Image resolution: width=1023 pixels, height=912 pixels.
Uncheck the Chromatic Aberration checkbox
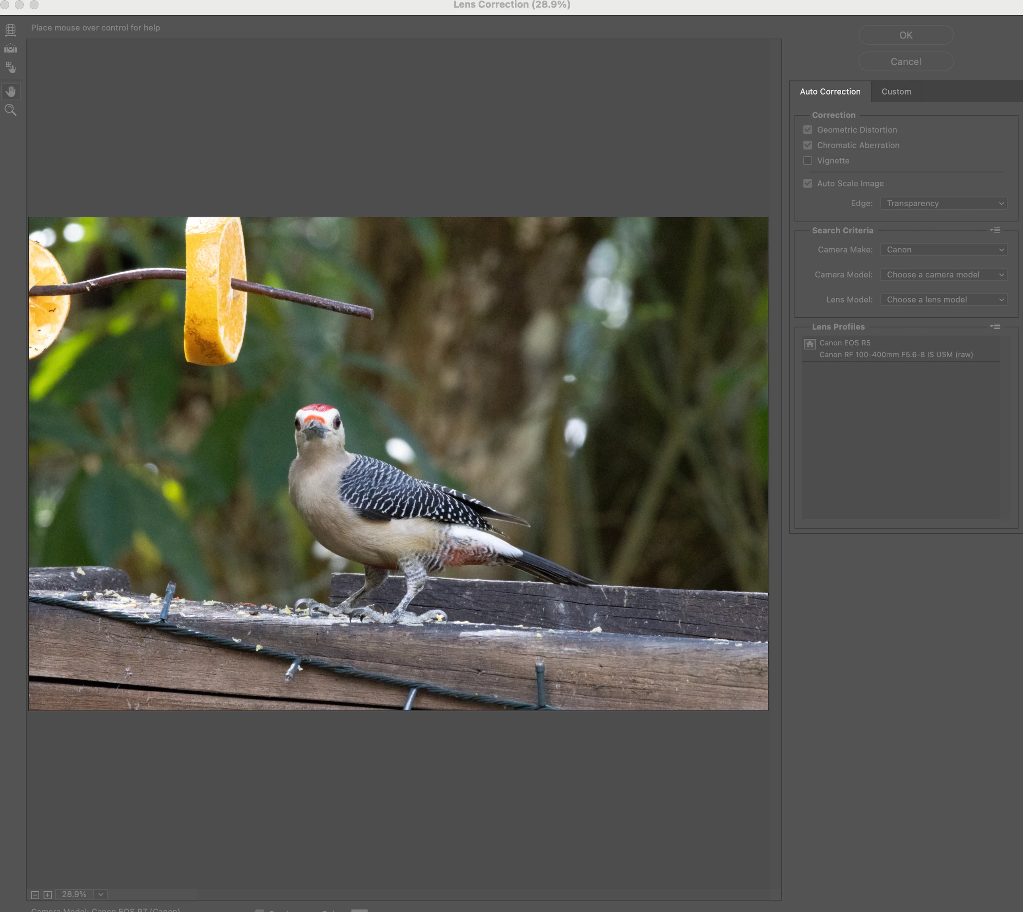tap(807, 146)
